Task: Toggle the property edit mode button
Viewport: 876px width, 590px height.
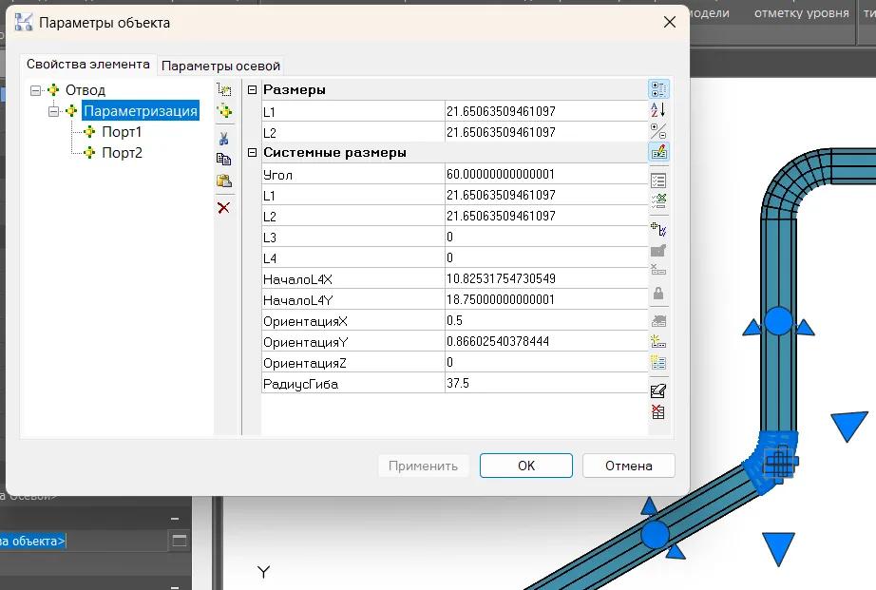Action: (x=657, y=151)
